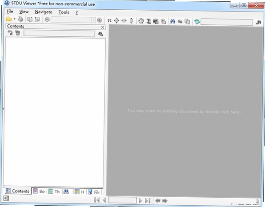Click the Contents panel filter input field
Viewport: 265px width, 207px height.
59,34
